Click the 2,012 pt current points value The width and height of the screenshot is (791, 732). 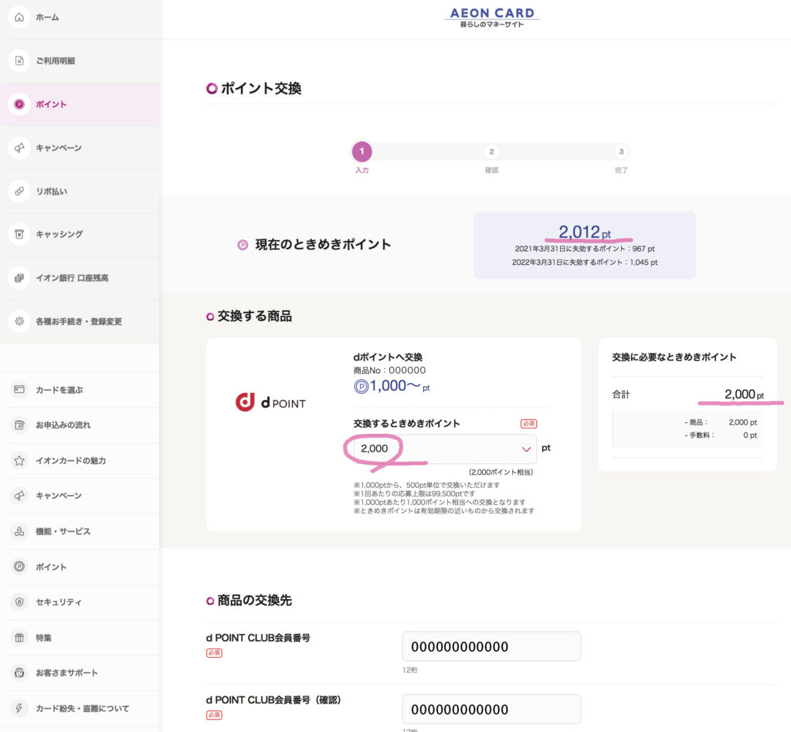(585, 232)
